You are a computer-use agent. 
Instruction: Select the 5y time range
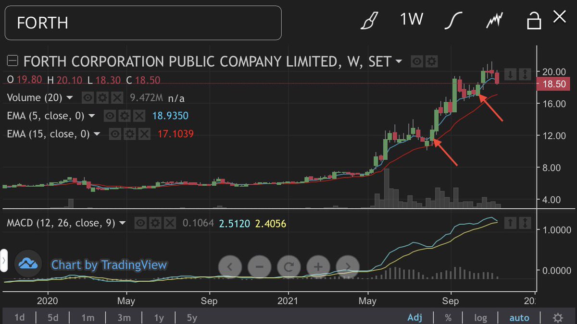[x=191, y=317]
